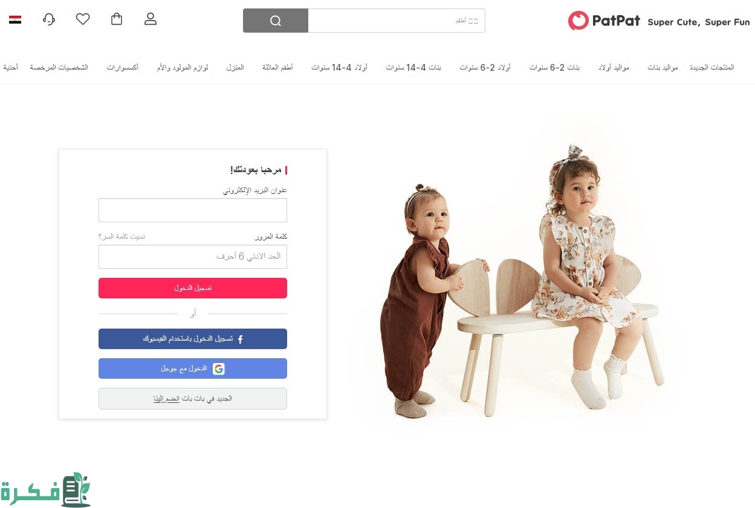The image size is (755, 508).
Task: Open المنزل home category menu
Action: pyautogui.click(x=235, y=67)
